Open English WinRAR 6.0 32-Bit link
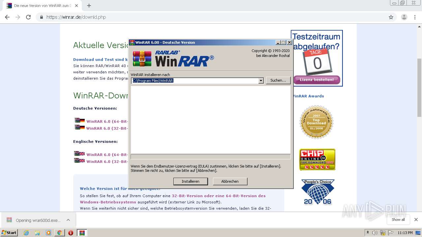 [107, 162]
